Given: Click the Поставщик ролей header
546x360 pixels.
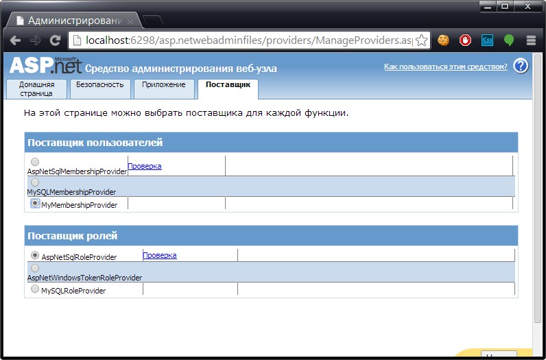Looking at the screenshot, I should pyautogui.click(x=271, y=236).
